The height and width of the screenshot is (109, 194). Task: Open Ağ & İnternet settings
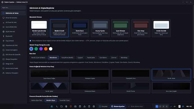13,31
